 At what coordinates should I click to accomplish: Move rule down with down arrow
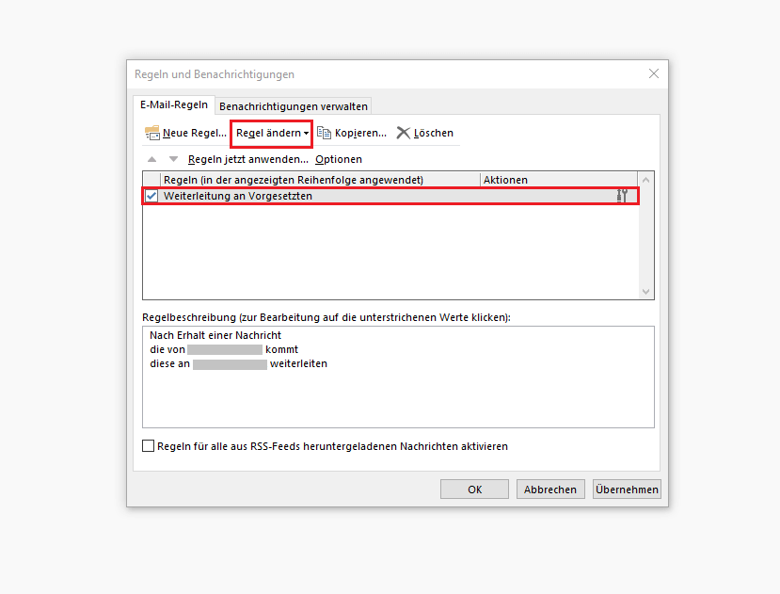coord(173,159)
